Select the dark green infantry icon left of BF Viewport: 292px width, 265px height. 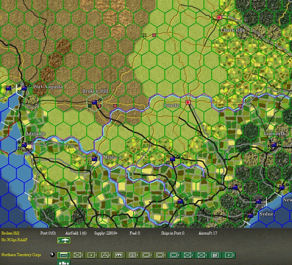[202, 255]
